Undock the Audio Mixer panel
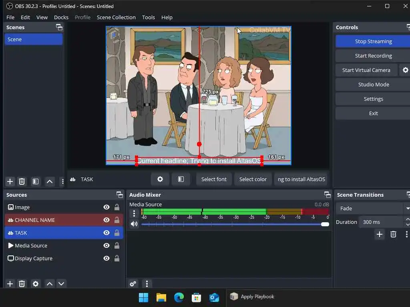This screenshot has width=410, height=307. point(328,195)
